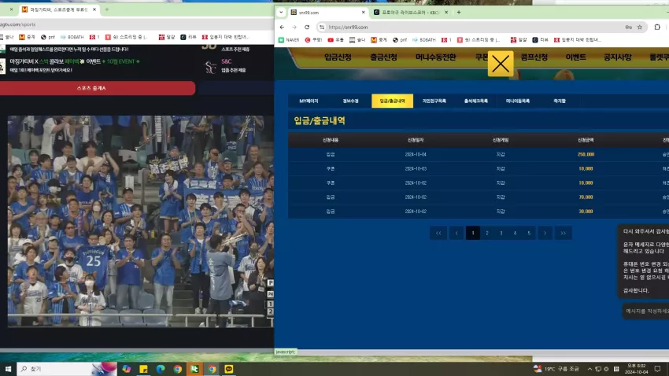
Task: Open the browser extensions puzzle icon
Action: tap(657, 27)
